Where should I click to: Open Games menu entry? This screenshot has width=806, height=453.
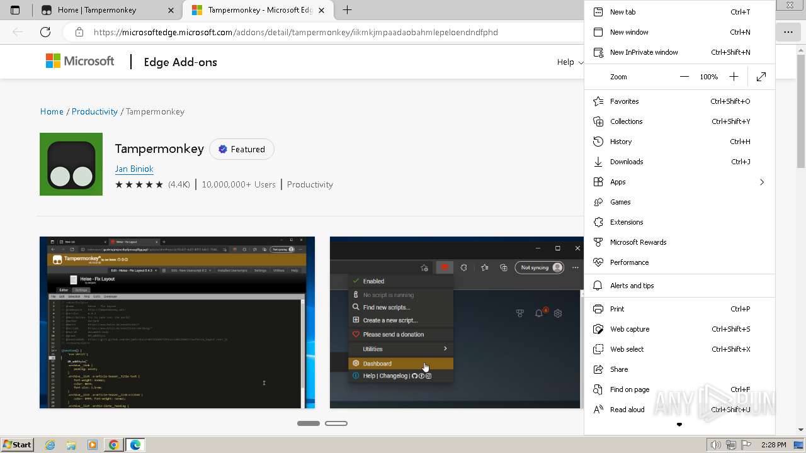pos(679,202)
